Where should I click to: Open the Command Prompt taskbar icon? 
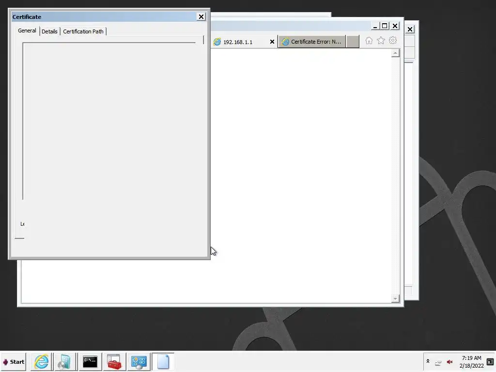(x=90, y=361)
